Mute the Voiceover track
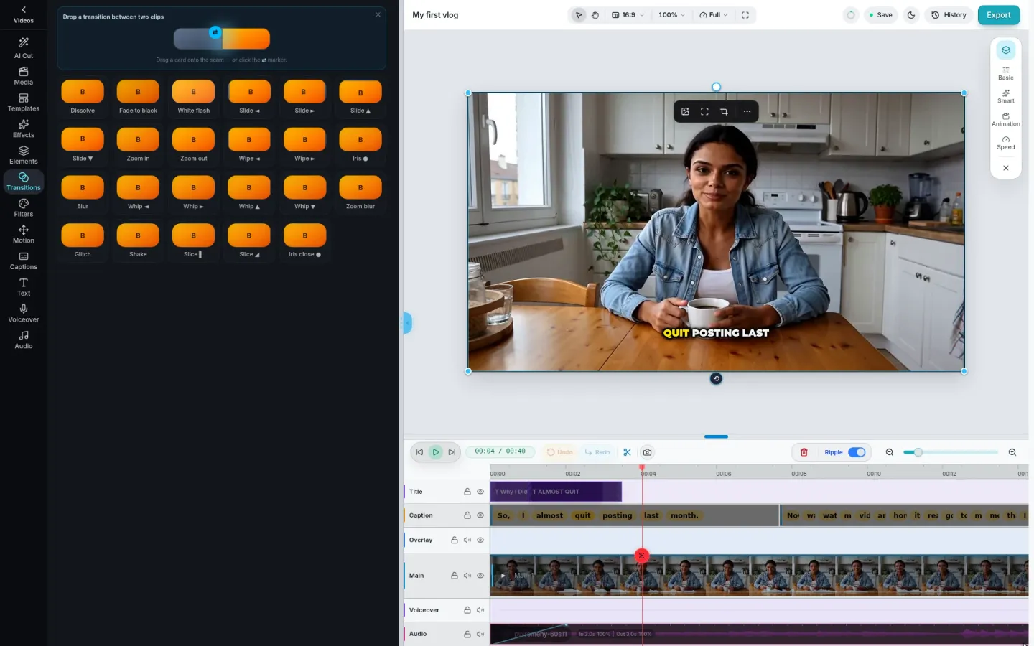This screenshot has width=1034, height=646. pyautogui.click(x=480, y=610)
